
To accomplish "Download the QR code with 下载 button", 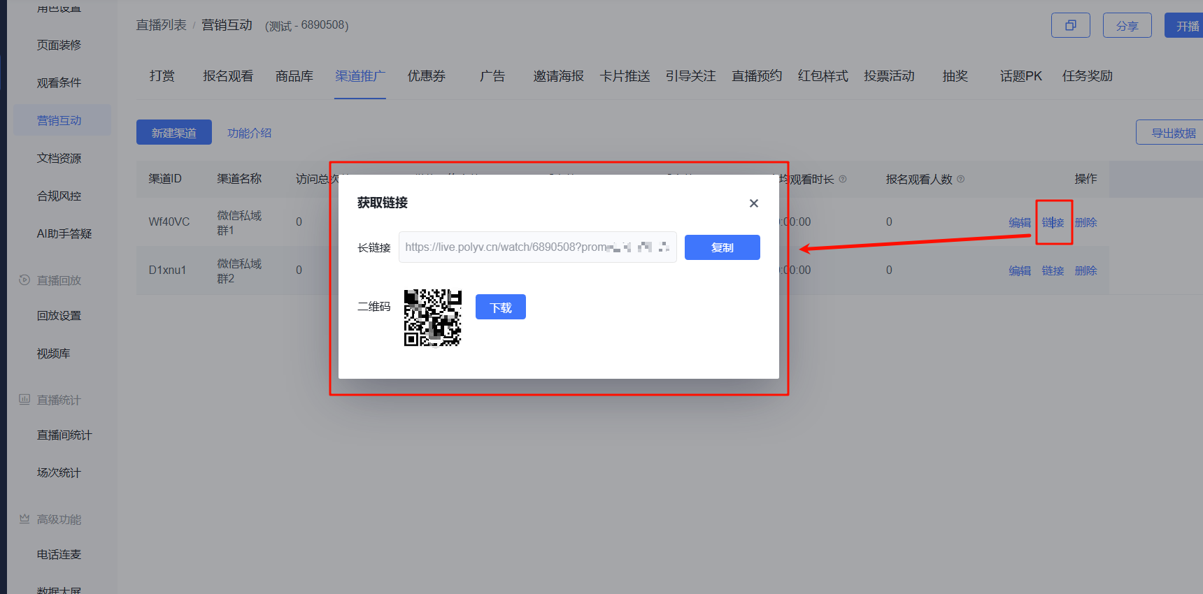I will (501, 307).
